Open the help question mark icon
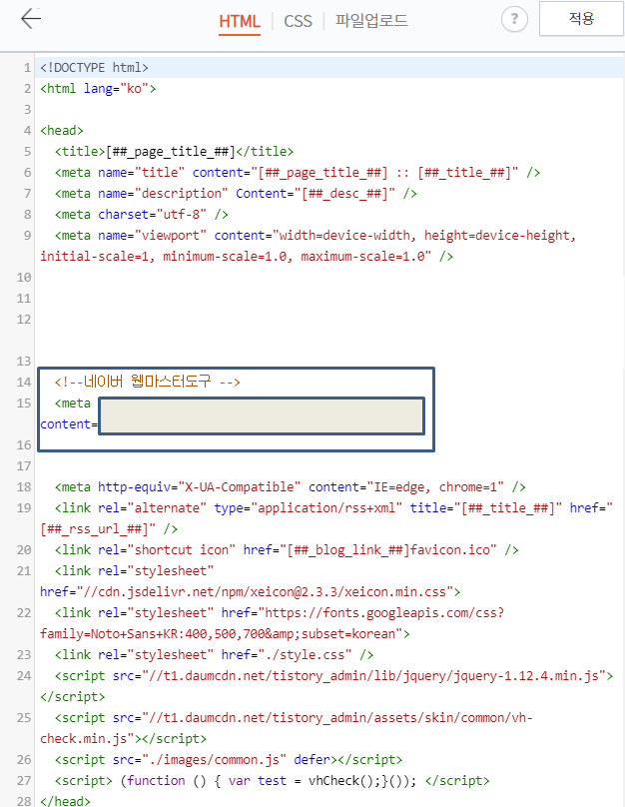625x807 pixels. pos(514,20)
